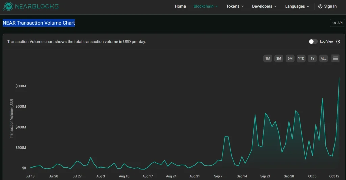Go to the Home page
The image size is (346, 180).
(180, 6)
